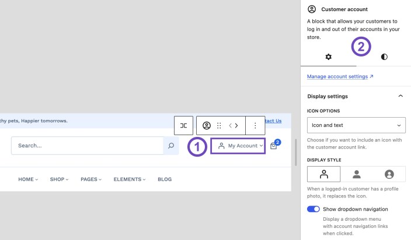Move block left with the left arrow
The image size is (411, 240).
[230, 125]
